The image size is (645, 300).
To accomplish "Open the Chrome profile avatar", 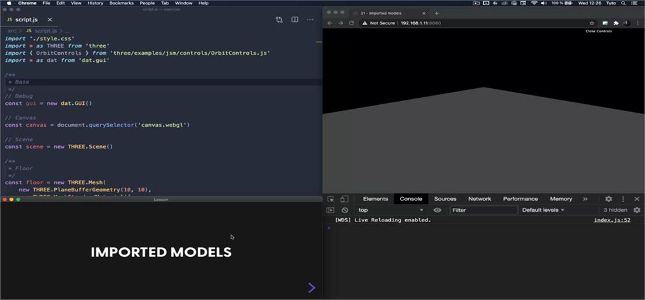I will click(x=627, y=23).
